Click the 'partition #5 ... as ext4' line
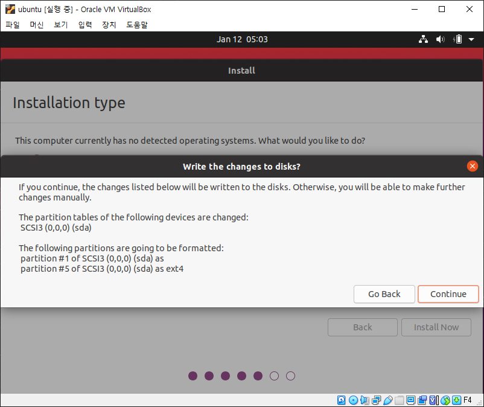The height and width of the screenshot is (407, 484). point(102,269)
